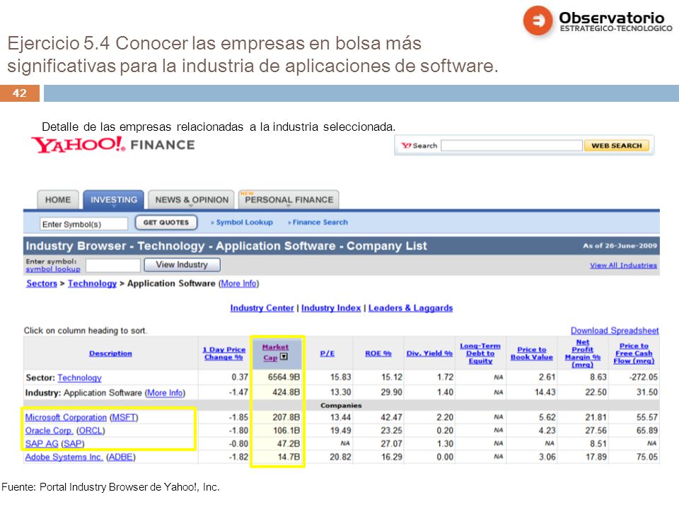Select the 19.49 P/E value for Oracle
679x509 pixels.
[x=340, y=431]
